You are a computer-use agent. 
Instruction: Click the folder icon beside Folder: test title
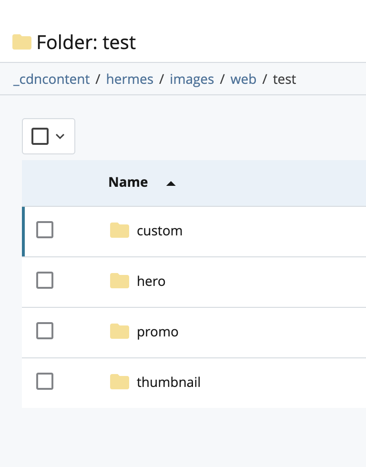[22, 42]
